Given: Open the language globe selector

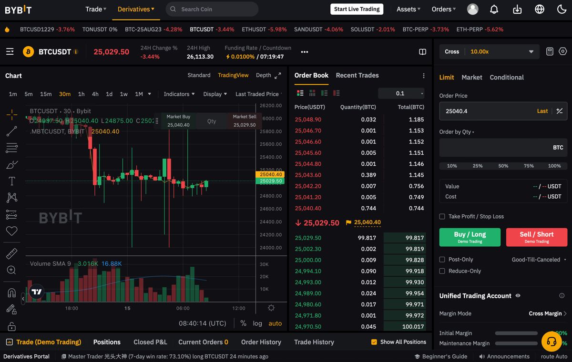Looking at the screenshot, I should 540,9.
